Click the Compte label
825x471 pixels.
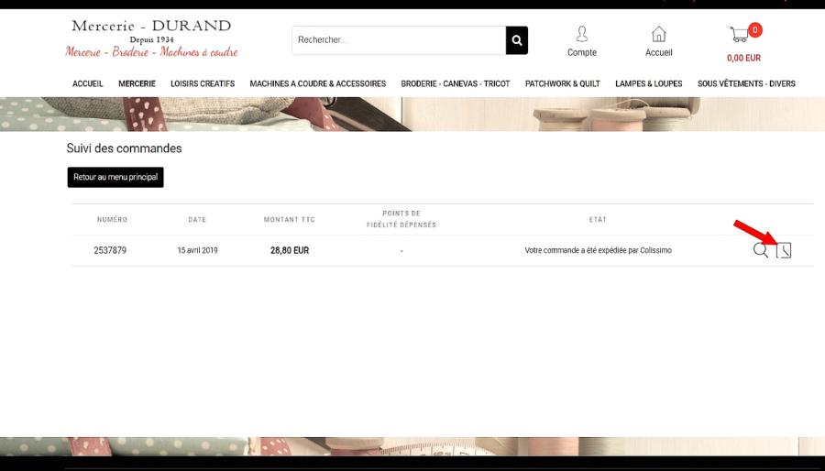pyautogui.click(x=581, y=52)
